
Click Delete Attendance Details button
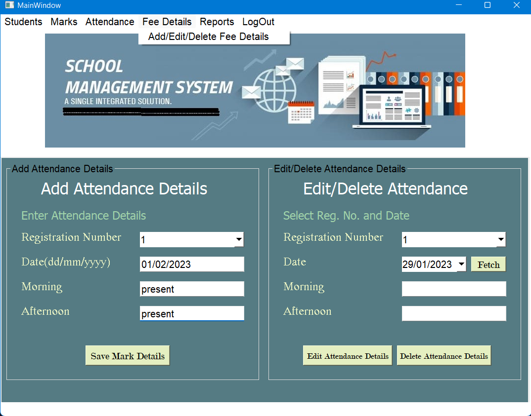click(443, 355)
